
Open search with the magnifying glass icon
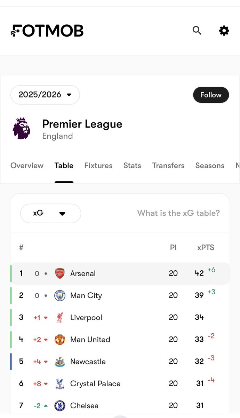(x=197, y=31)
